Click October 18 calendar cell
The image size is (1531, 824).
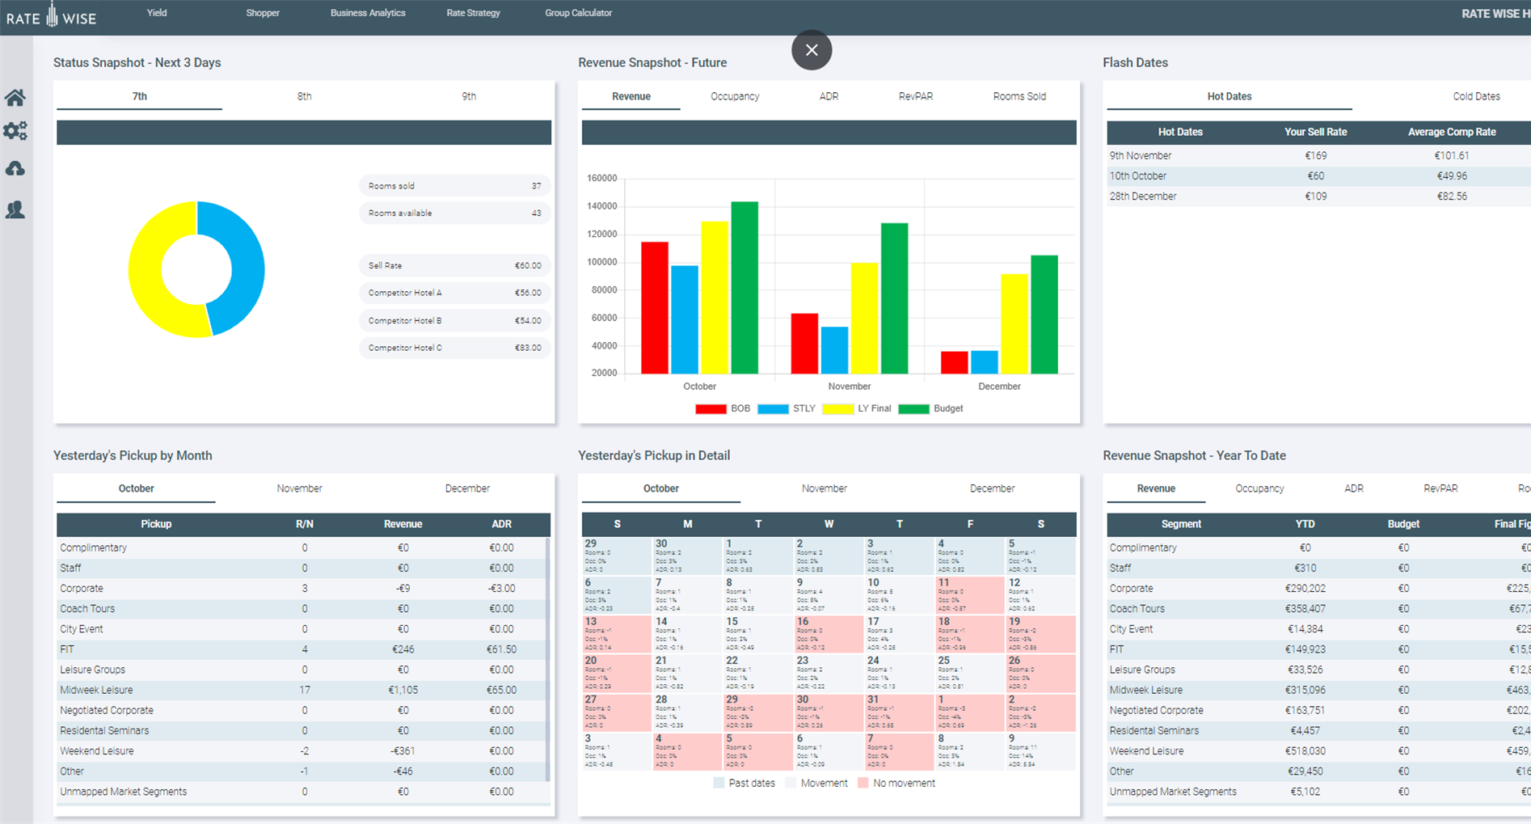click(969, 635)
